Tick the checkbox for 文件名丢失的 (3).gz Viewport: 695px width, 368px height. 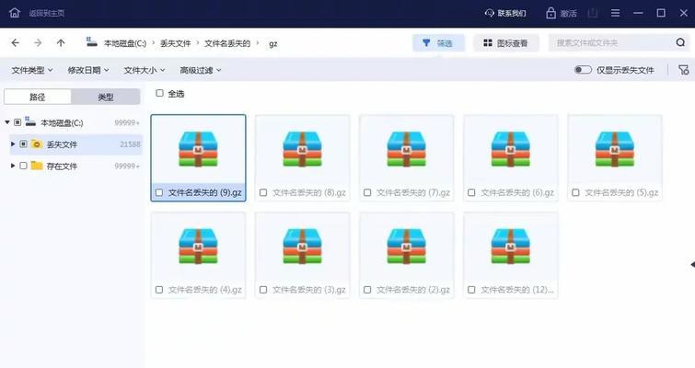263,290
